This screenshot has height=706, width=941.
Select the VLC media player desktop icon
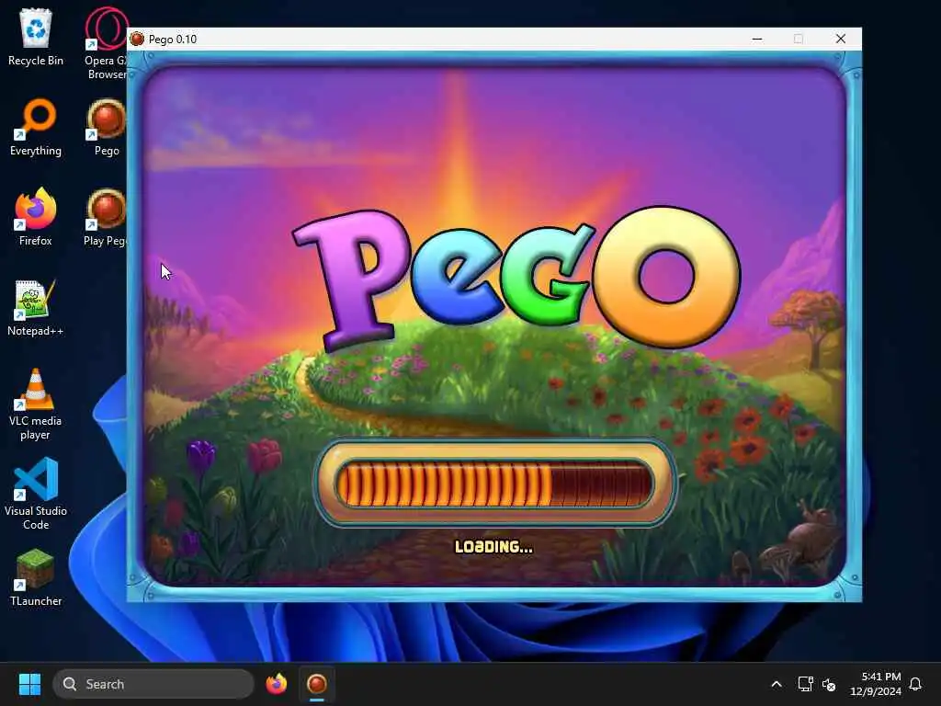[x=36, y=404]
